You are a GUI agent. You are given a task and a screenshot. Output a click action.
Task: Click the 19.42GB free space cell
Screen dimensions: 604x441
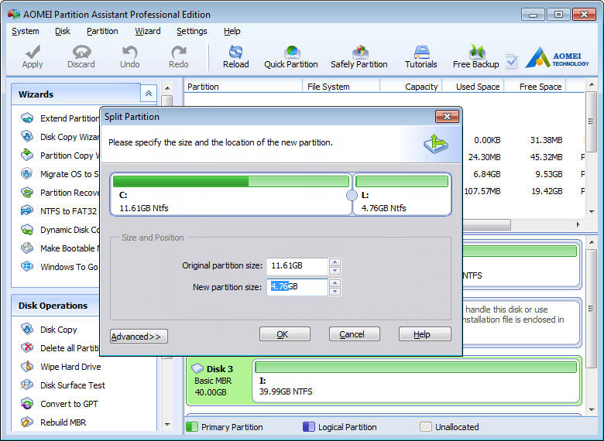tap(547, 191)
